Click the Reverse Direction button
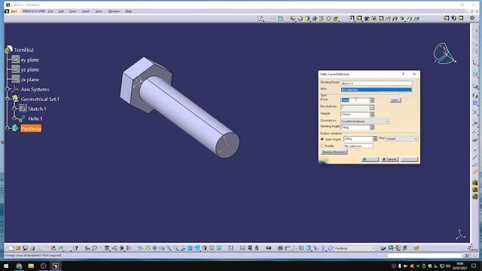The width and height of the screenshot is (482, 271). point(334,152)
